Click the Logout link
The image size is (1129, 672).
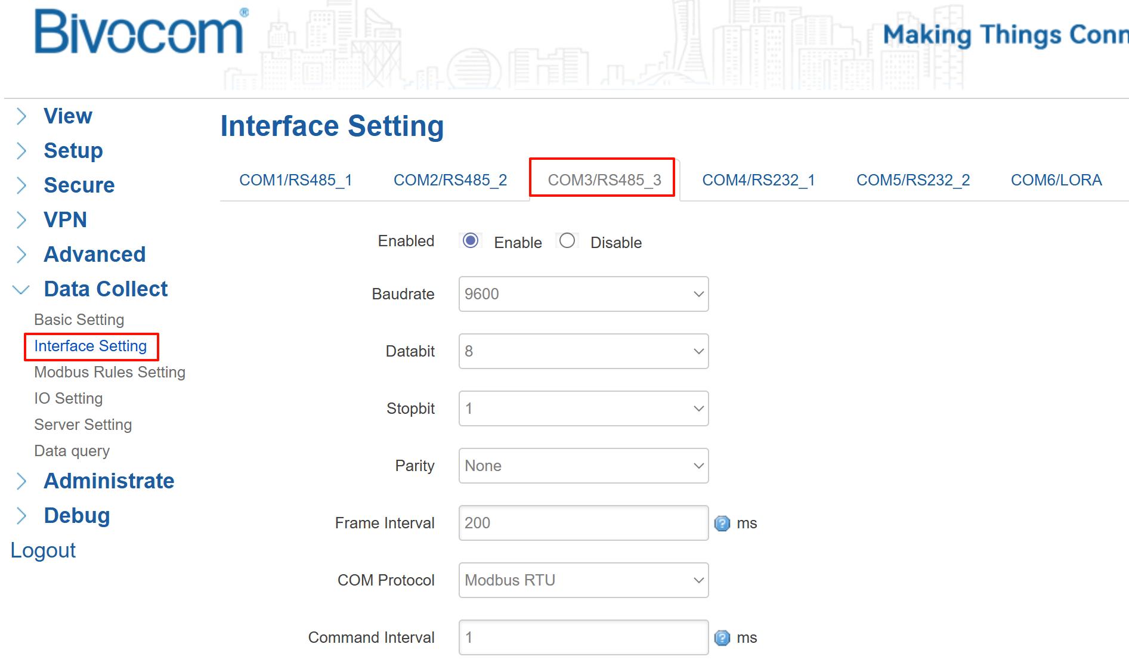click(43, 550)
